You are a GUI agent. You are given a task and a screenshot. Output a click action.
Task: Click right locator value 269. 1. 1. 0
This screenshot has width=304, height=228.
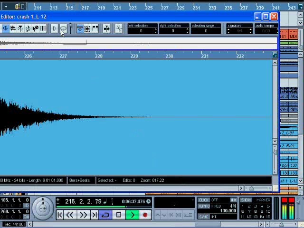click(x=15, y=211)
